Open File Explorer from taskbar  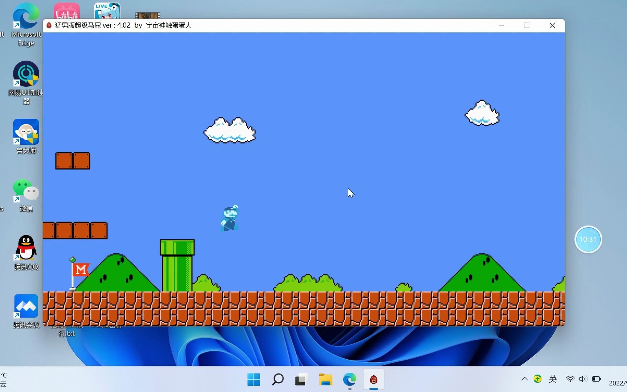pyautogui.click(x=326, y=380)
